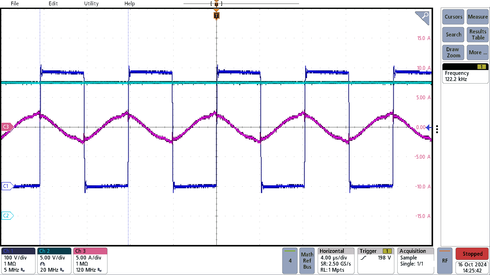Select the C3 channel handle marker
The image size is (490, 275).
click(x=7, y=127)
